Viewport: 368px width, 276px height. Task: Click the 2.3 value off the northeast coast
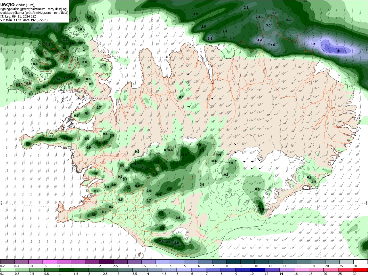tap(288, 20)
